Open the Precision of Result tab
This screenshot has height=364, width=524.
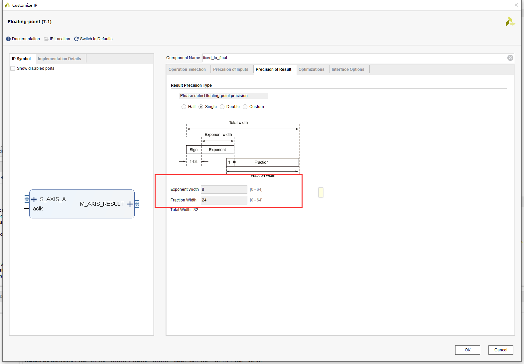pos(274,69)
